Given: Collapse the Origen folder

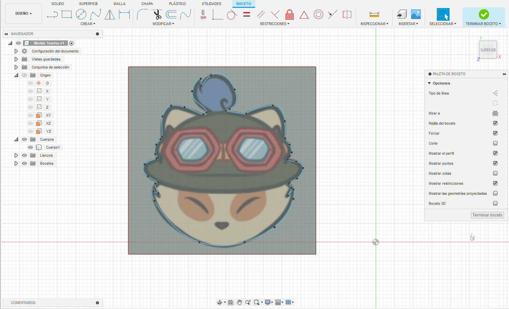Looking at the screenshot, I should (x=16, y=75).
